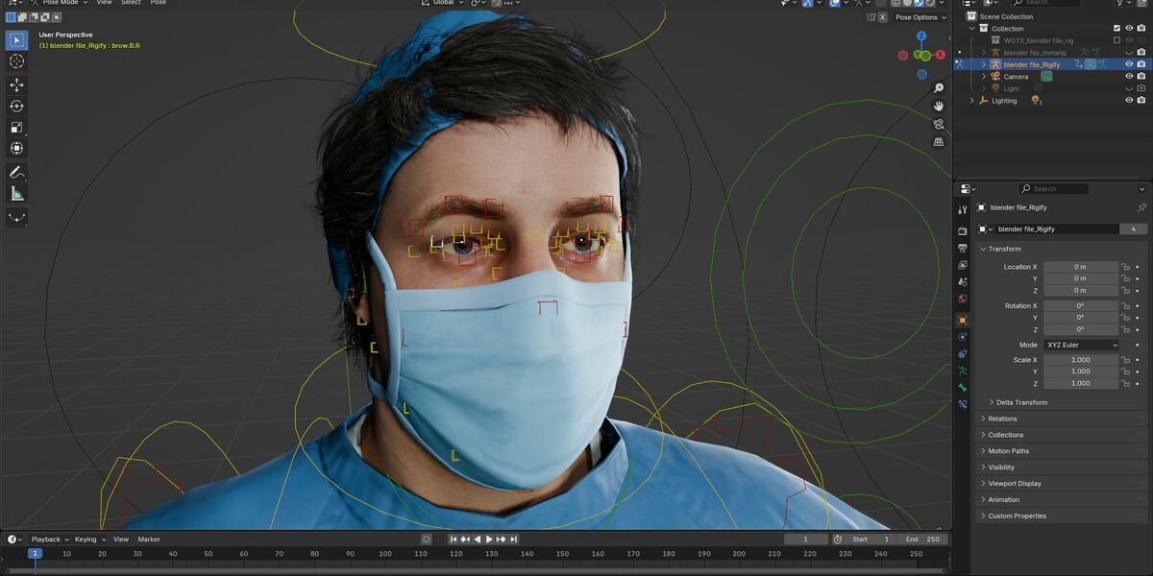
Task: Expand the Camera outliner row
Action: pyautogui.click(x=984, y=77)
